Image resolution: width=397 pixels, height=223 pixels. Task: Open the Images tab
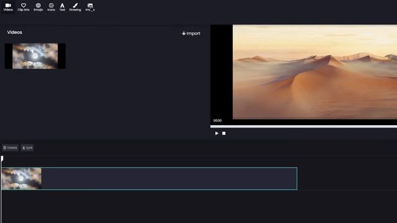click(x=90, y=7)
